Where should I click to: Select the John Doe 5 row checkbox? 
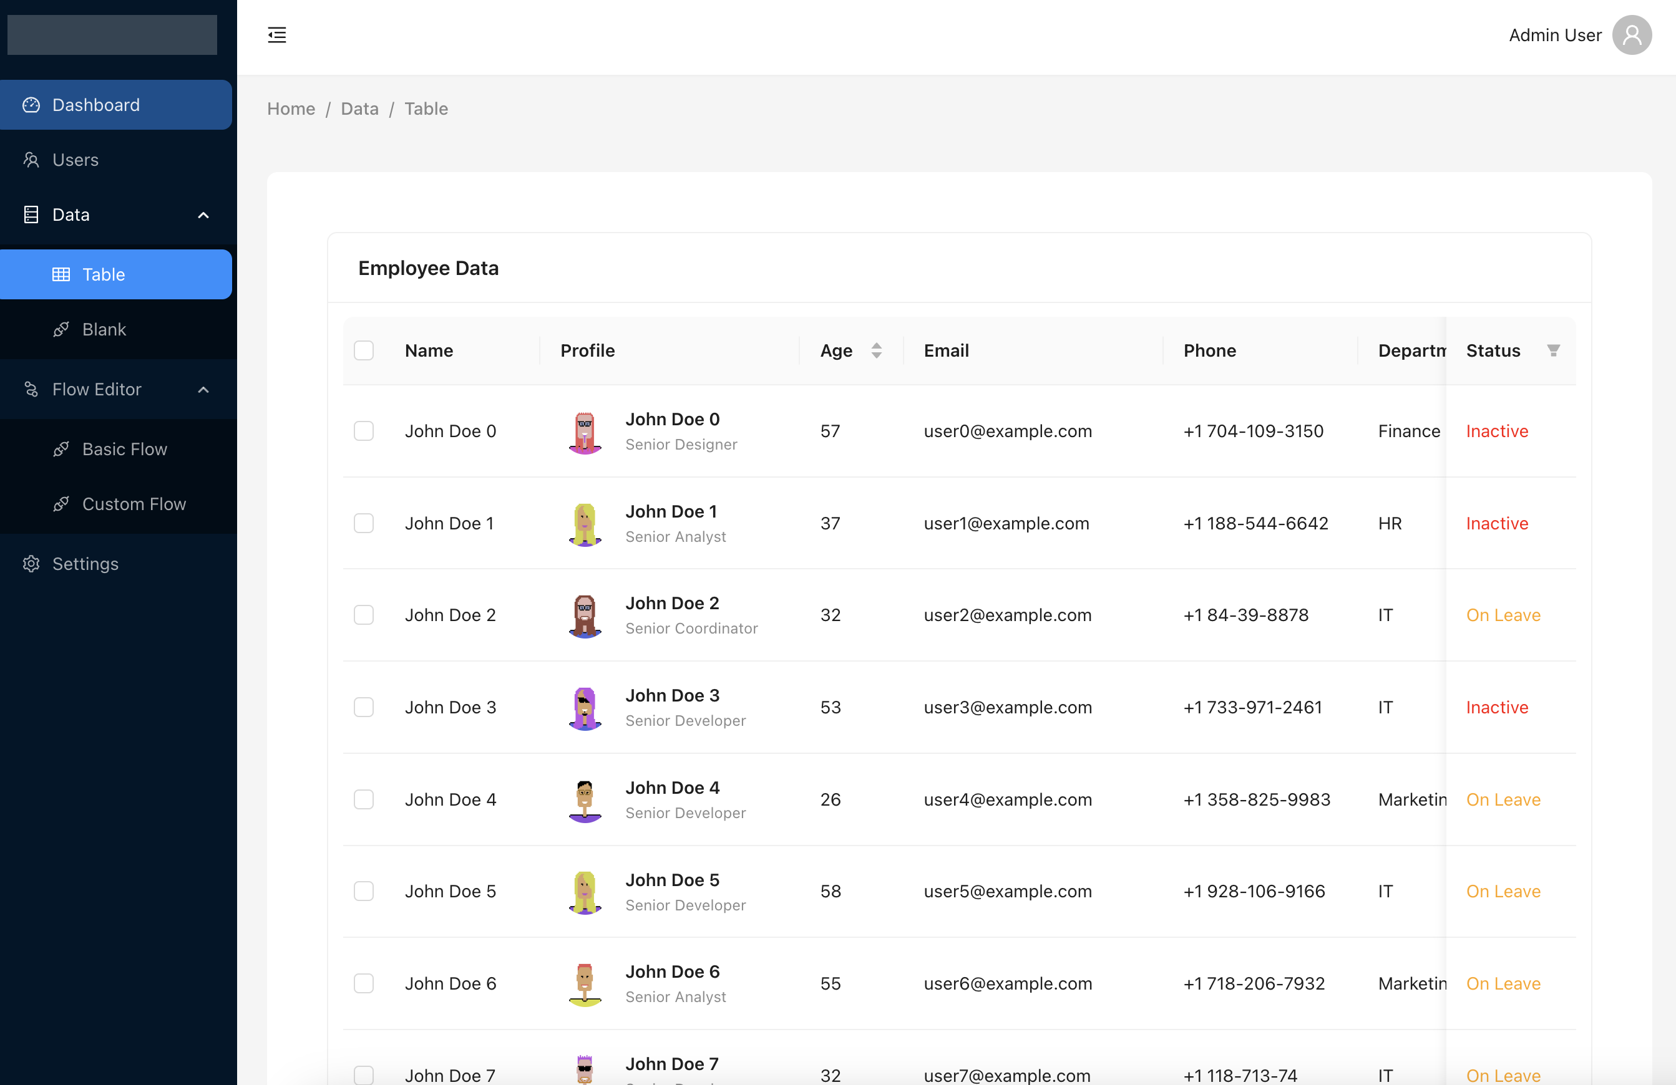pos(363,892)
